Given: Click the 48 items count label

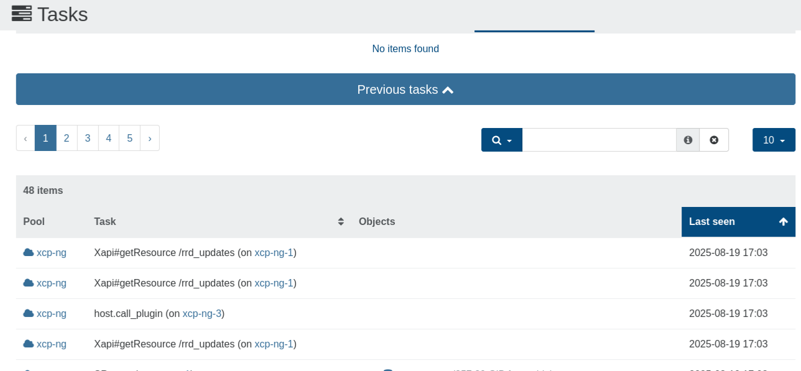Looking at the screenshot, I should (x=43, y=191).
